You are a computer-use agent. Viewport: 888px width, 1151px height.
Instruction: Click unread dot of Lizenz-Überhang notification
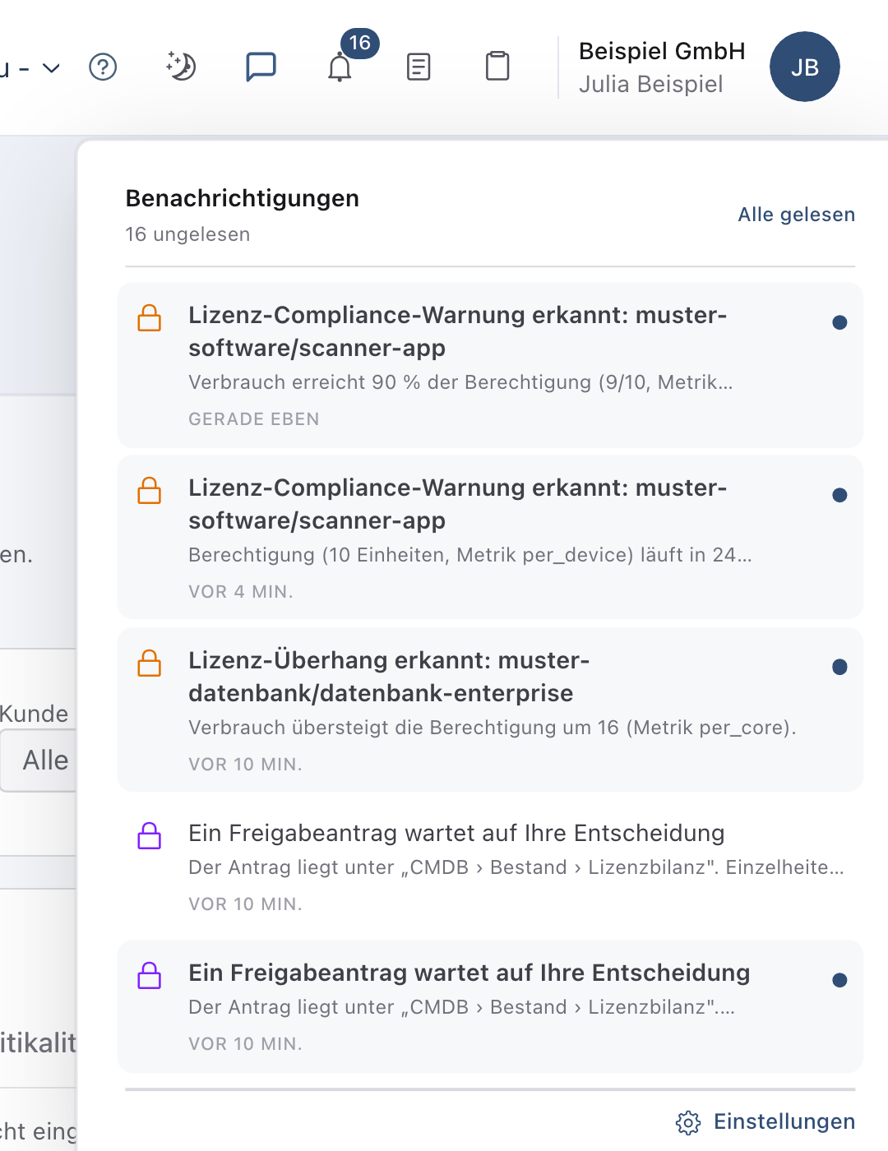839,667
